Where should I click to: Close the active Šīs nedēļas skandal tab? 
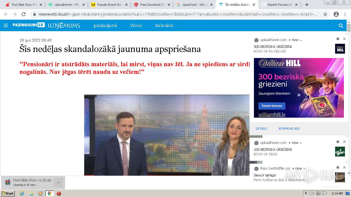coord(254,5)
